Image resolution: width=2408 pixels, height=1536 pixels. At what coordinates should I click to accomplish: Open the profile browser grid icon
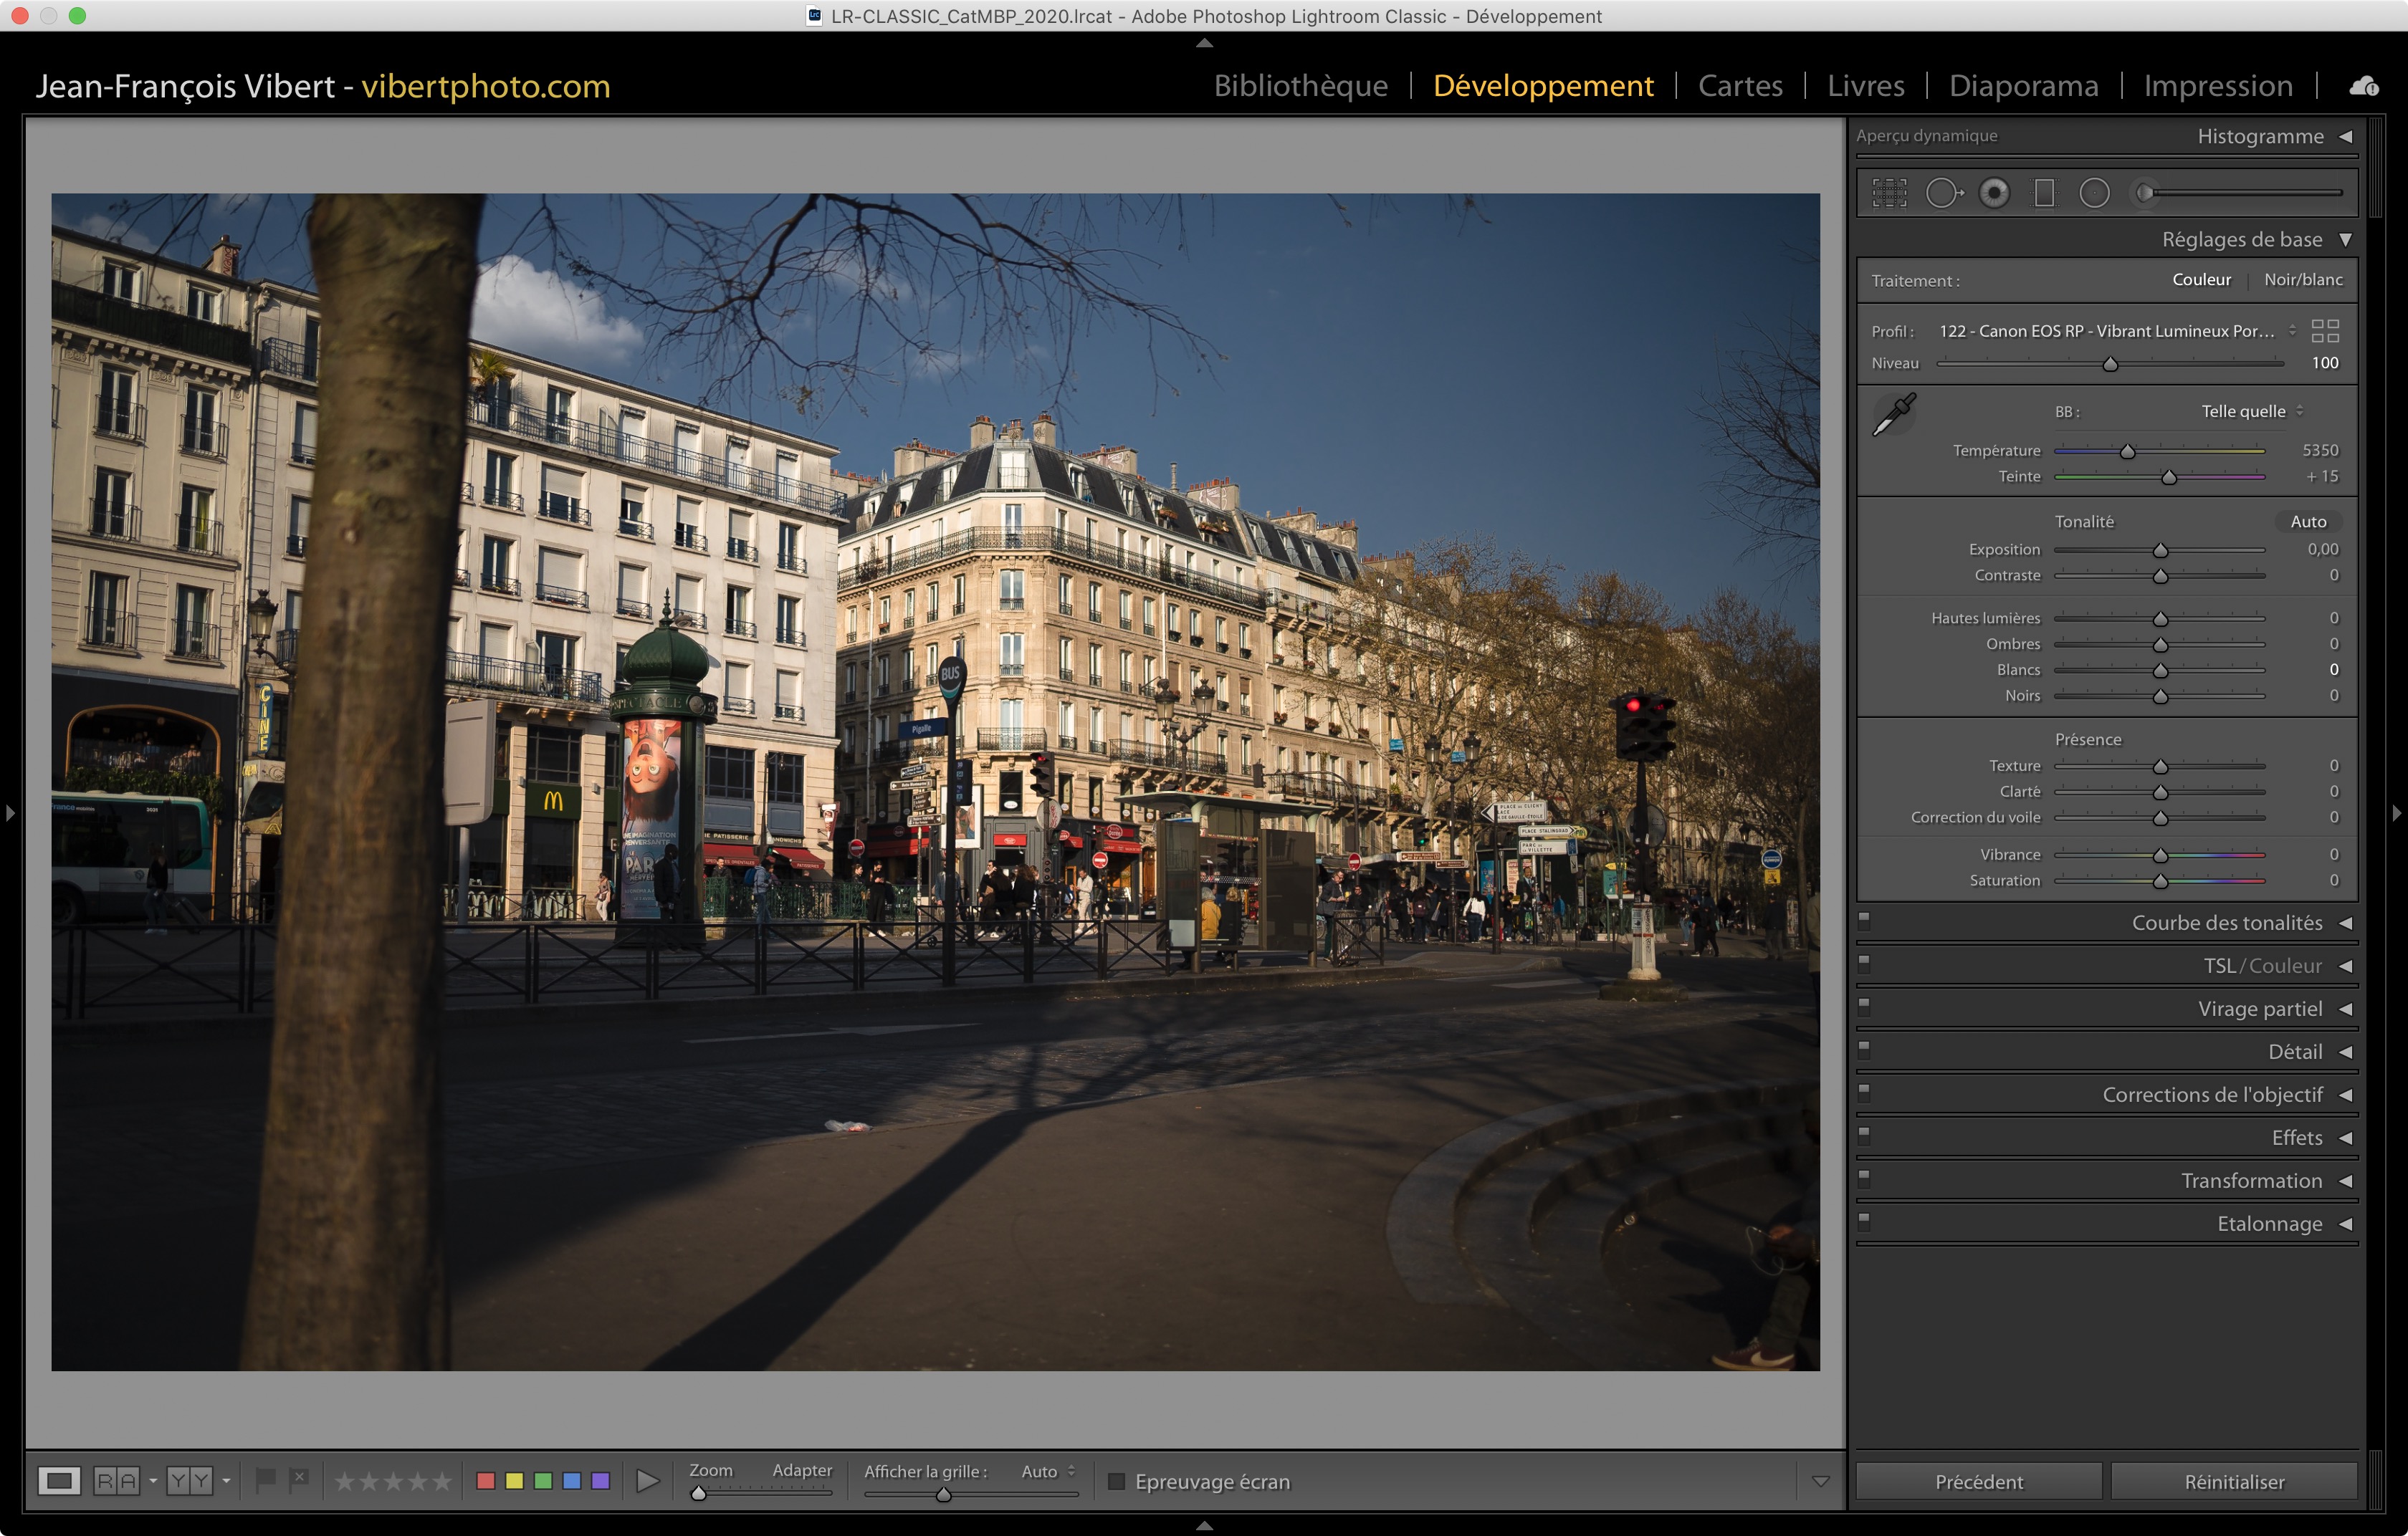pyautogui.click(x=2325, y=331)
